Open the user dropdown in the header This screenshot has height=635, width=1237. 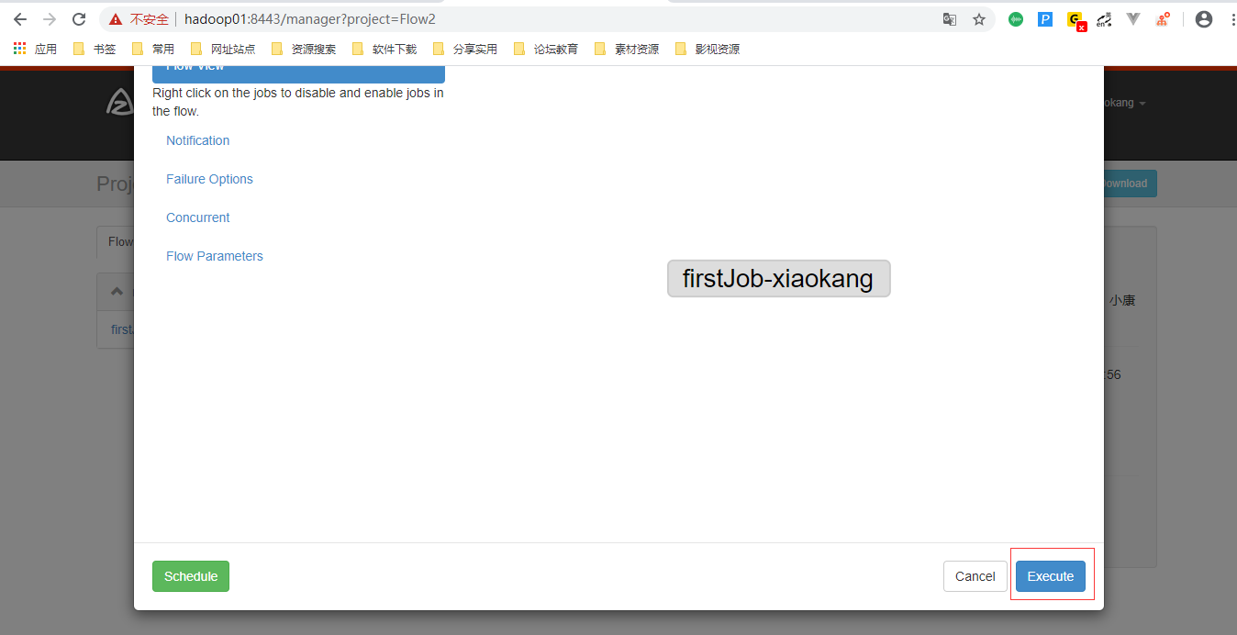[1126, 103]
